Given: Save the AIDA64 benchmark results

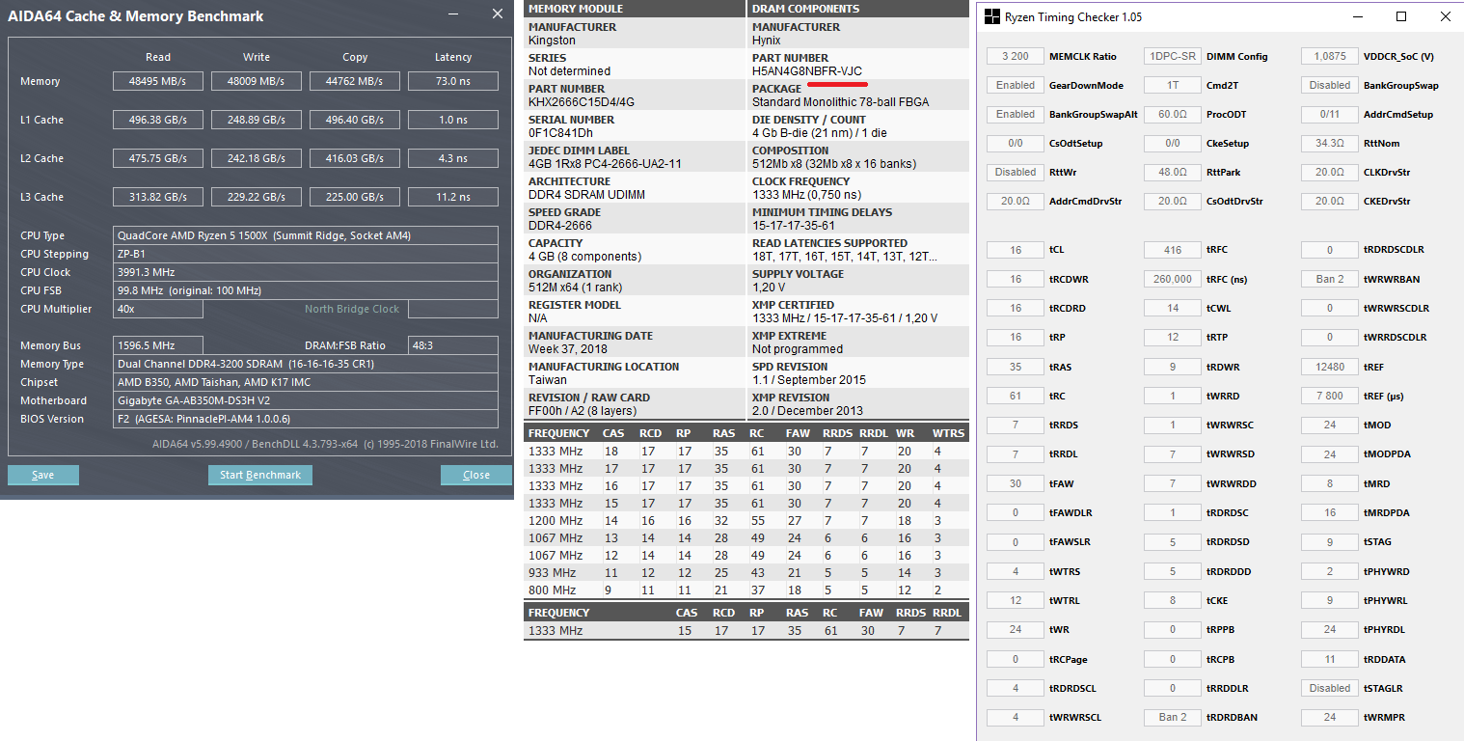Looking at the screenshot, I should (43, 475).
